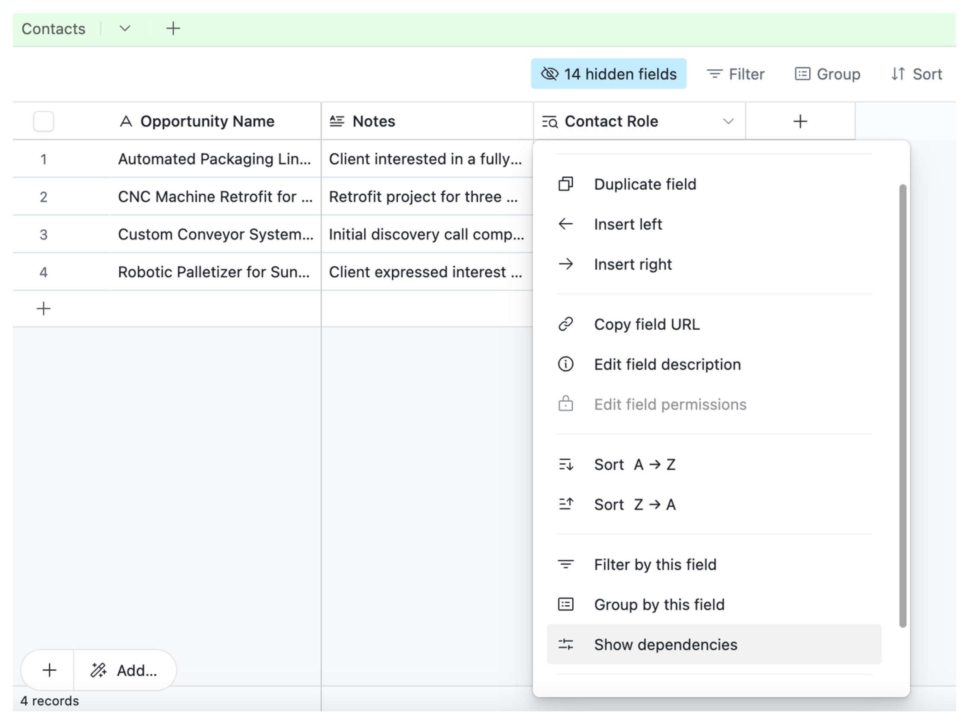Screen dimensions: 969x724
Task: Choose Insert right from the menu
Action: tap(632, 264)
